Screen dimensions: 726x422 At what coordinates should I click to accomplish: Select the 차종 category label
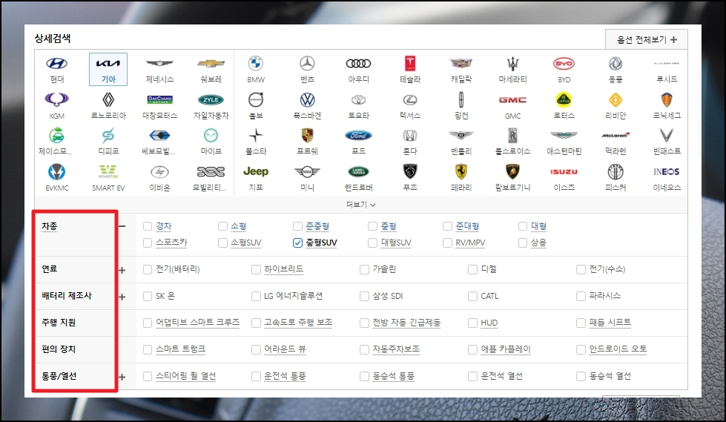(50, 226)
